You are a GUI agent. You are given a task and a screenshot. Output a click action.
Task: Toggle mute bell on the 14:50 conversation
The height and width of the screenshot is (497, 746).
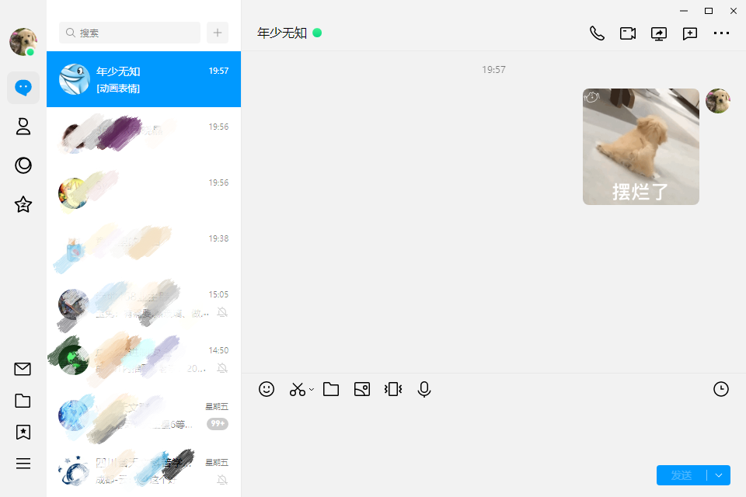[221, 369]
